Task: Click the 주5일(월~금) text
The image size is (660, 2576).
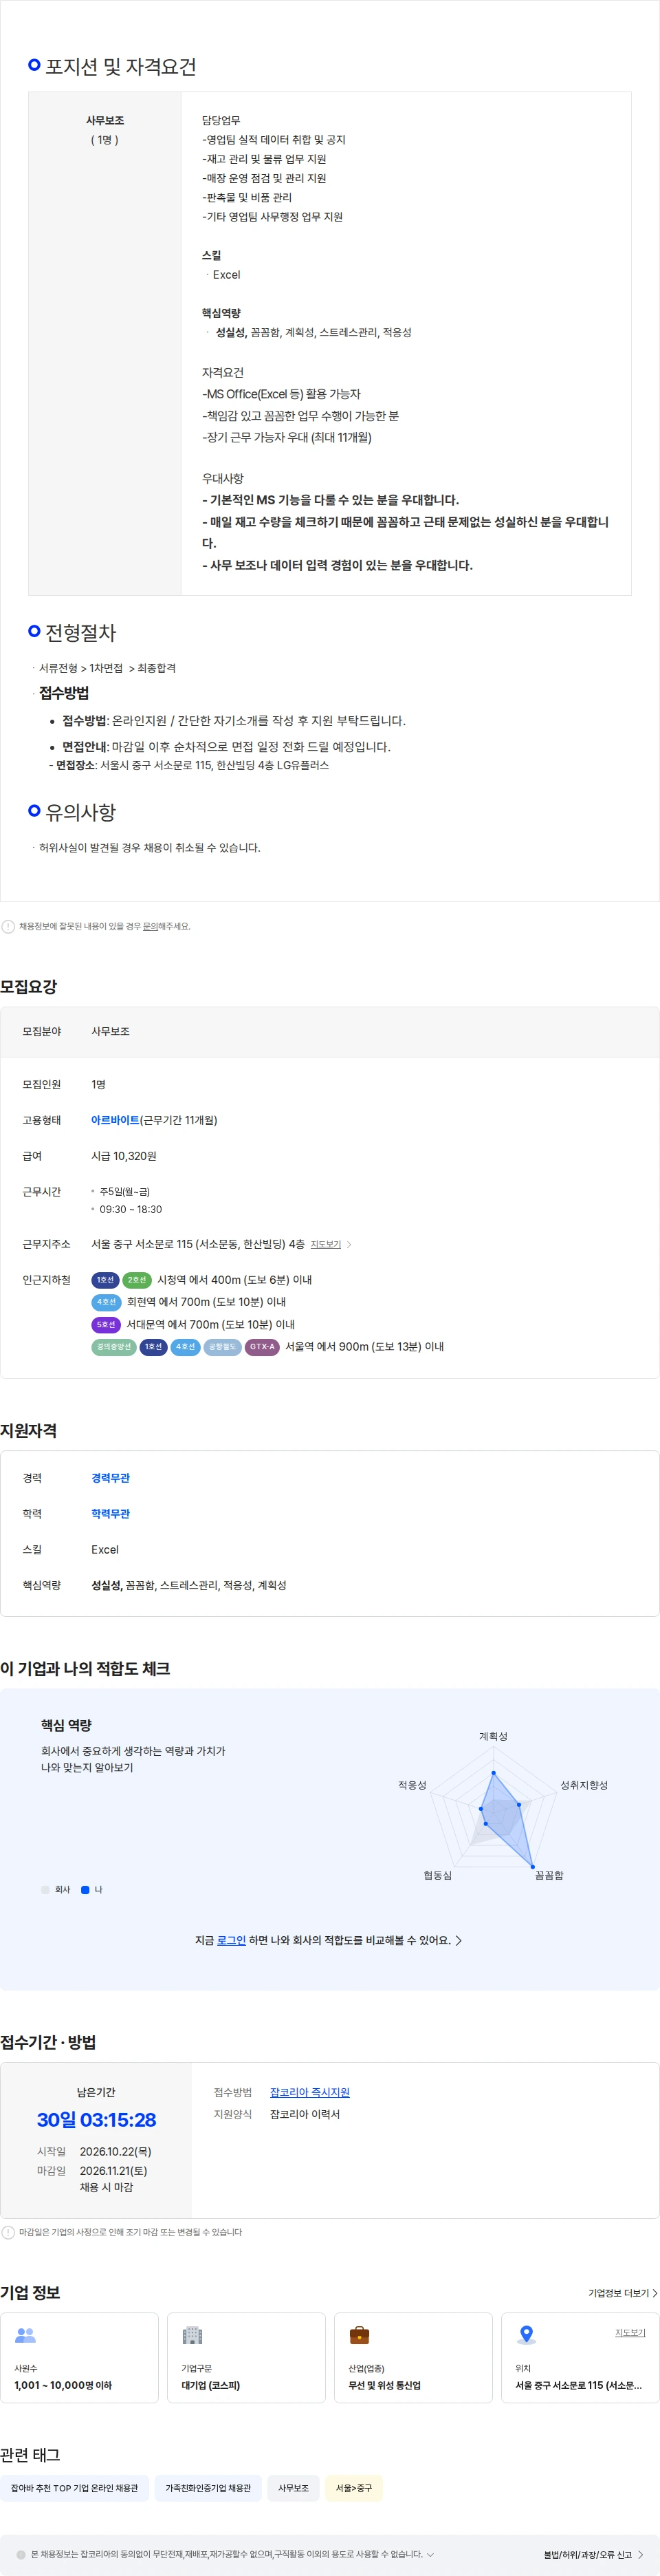Action: [x=125, y=1192]
